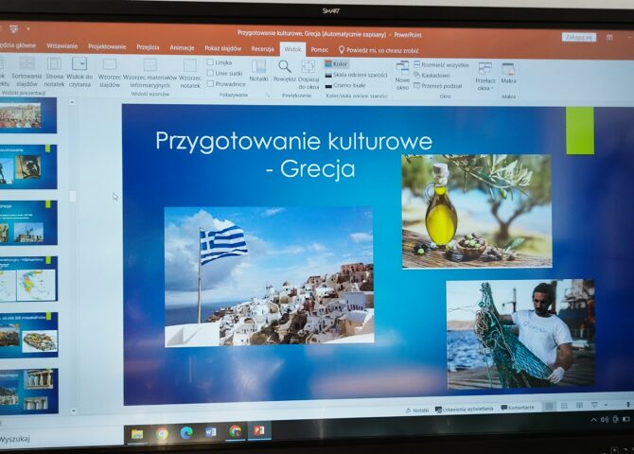Open the Projektowanie ribbon tab
Screen dimensions: 634x454
107,46
